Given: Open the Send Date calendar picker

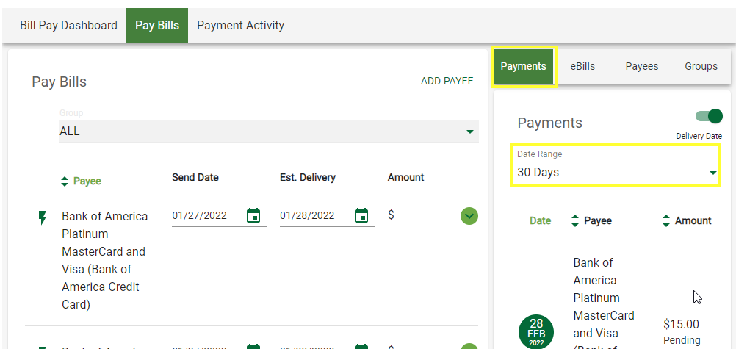Looking at the screenshot, I should [253, 215].
